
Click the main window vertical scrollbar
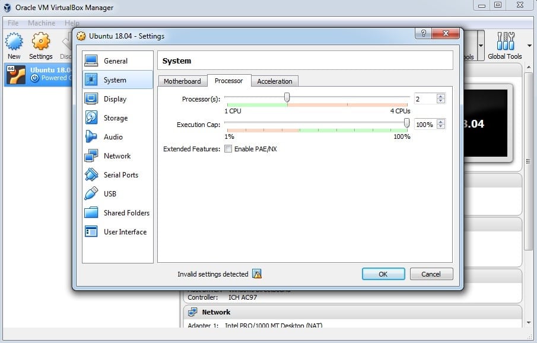[529, 161]
